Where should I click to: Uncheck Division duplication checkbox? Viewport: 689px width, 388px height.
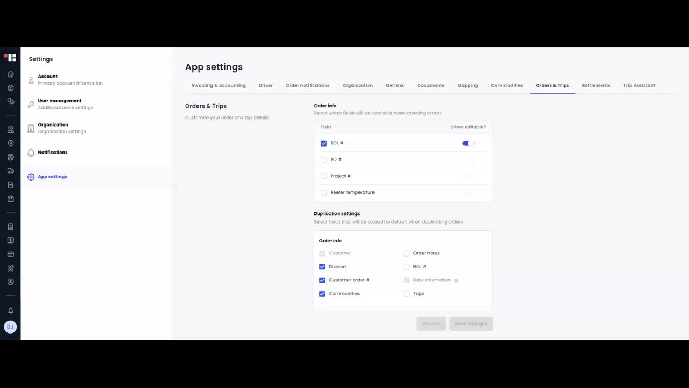322,267
